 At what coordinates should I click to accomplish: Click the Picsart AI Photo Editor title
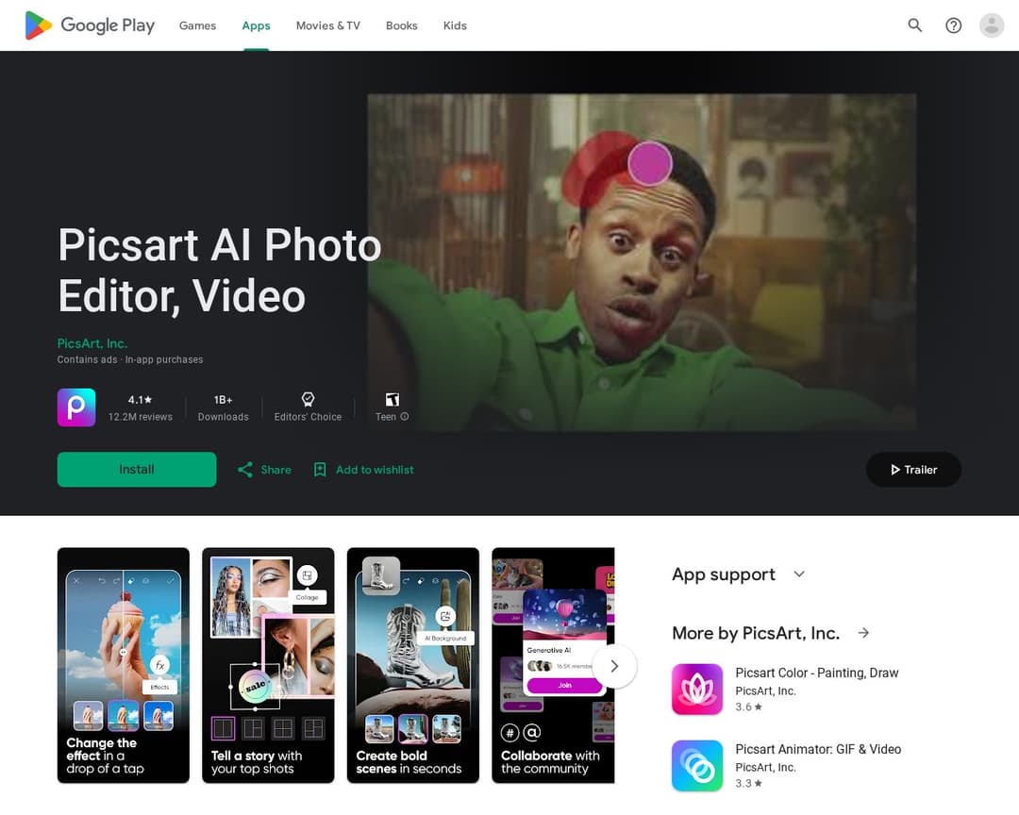(220, 270)
